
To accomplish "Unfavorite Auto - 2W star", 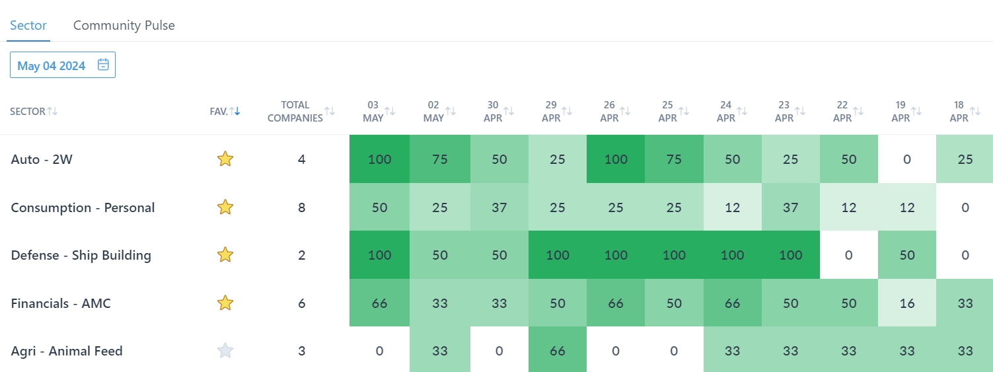I will (225, 159).
